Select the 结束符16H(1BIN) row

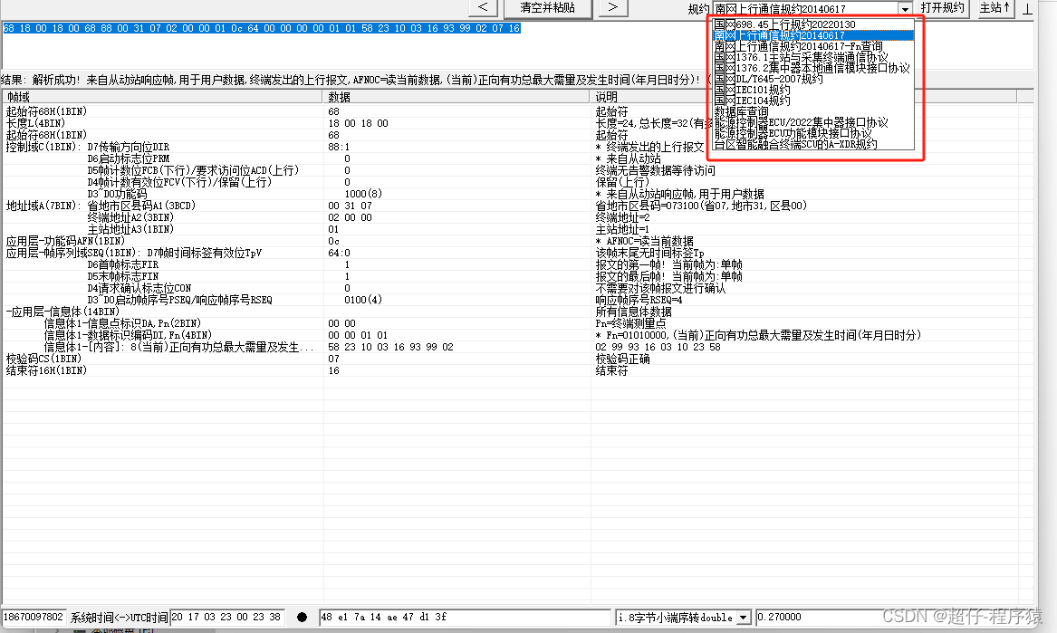(x=518, y=370)
